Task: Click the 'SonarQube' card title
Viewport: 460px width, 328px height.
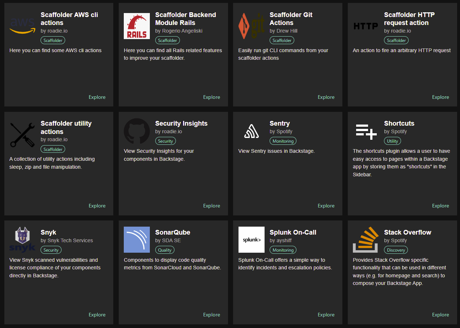Action: tap(173, 232)
